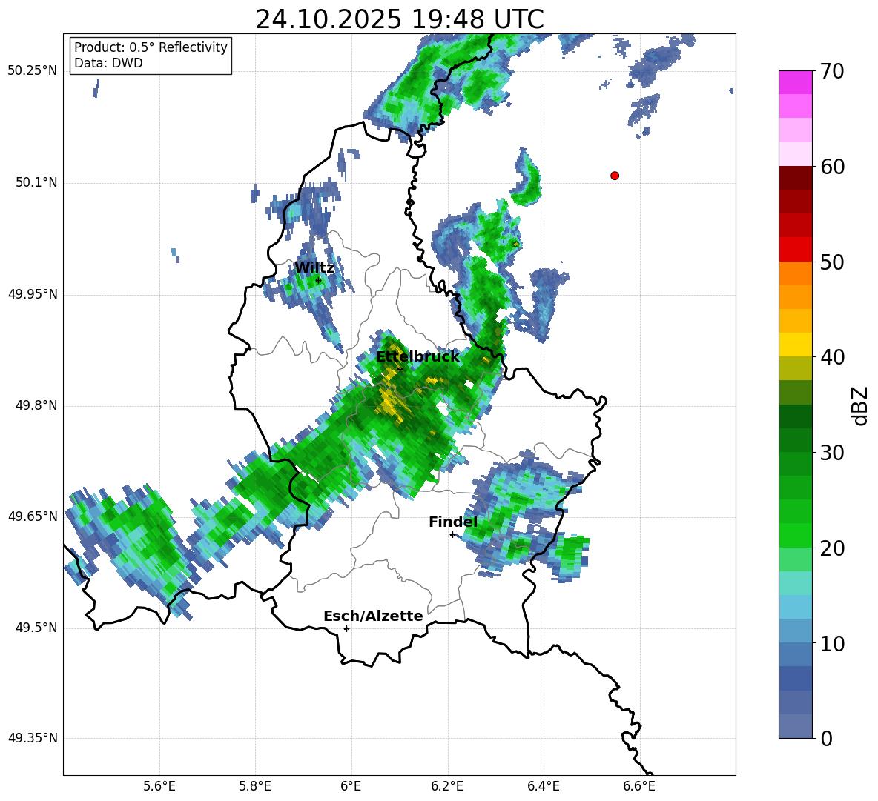The width and height of the screenshot is (878, 801).
Task: Click the 6.6°E longitude label
Action: pos(639,786)
